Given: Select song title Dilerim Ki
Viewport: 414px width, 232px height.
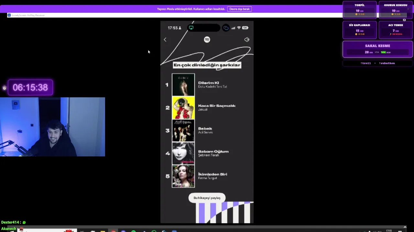Looking at the screenshot, I should [208, 83].
